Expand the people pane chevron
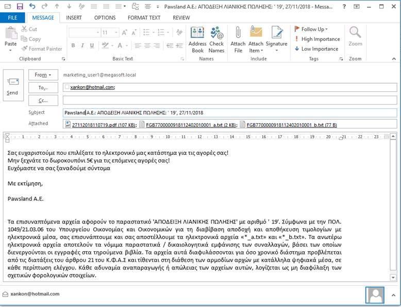Image resolution: width=401 pixels, height=307 pixels. (393, 295)
